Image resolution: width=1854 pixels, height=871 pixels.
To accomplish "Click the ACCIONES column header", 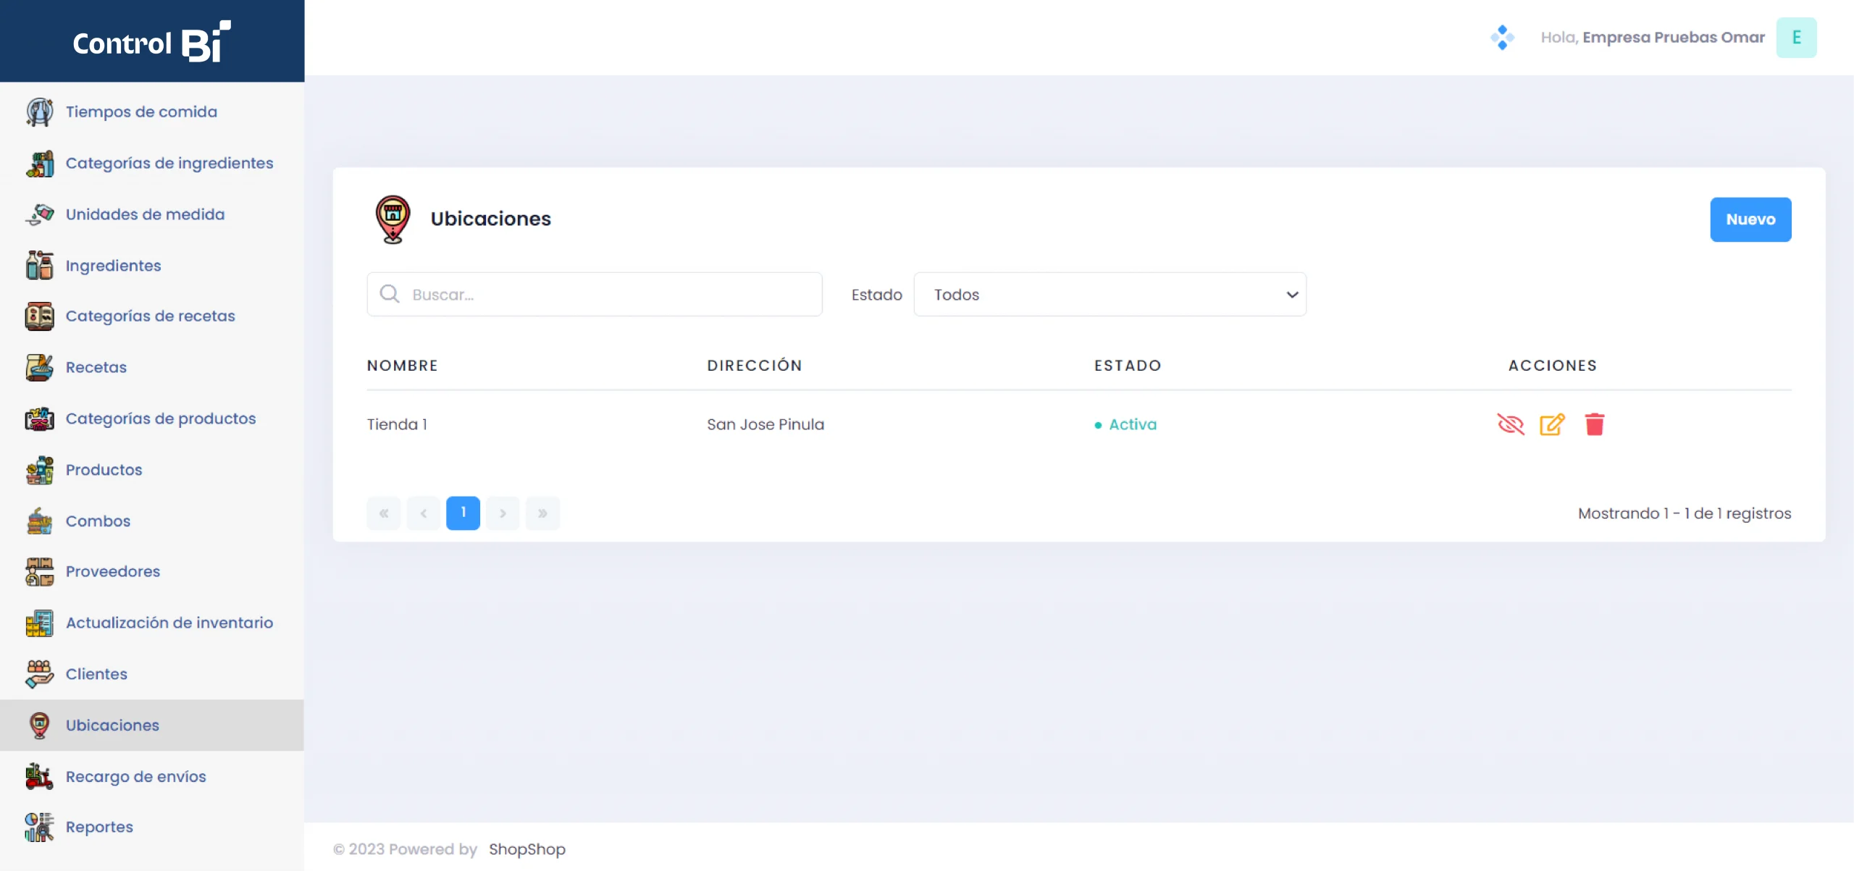I will click(1553, 366).
